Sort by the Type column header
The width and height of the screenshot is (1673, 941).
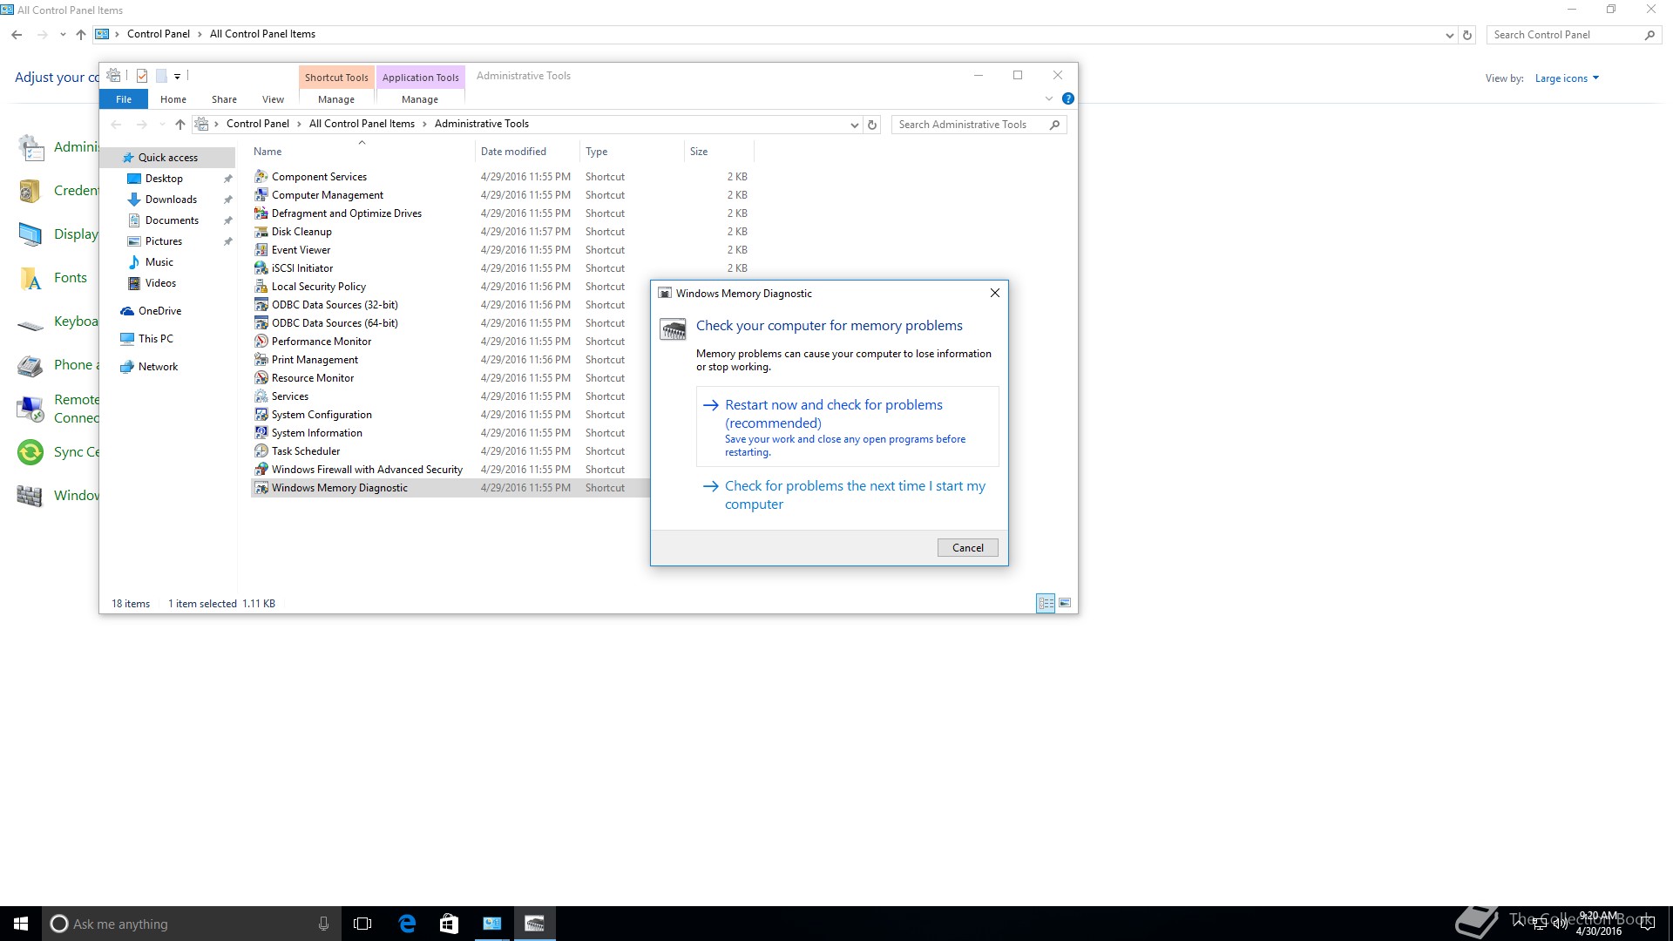(x=632, y=152)
